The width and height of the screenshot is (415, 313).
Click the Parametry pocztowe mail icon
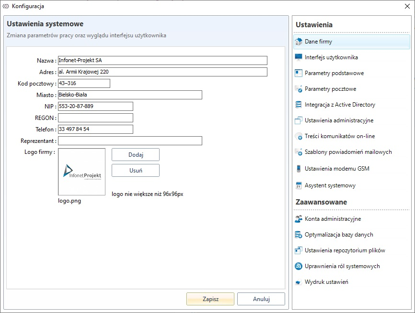tap(298, 89)
